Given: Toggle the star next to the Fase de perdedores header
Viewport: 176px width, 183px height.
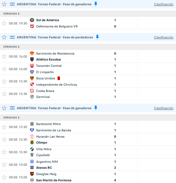Looking at the screenshot, I should (x=4, y=37).
